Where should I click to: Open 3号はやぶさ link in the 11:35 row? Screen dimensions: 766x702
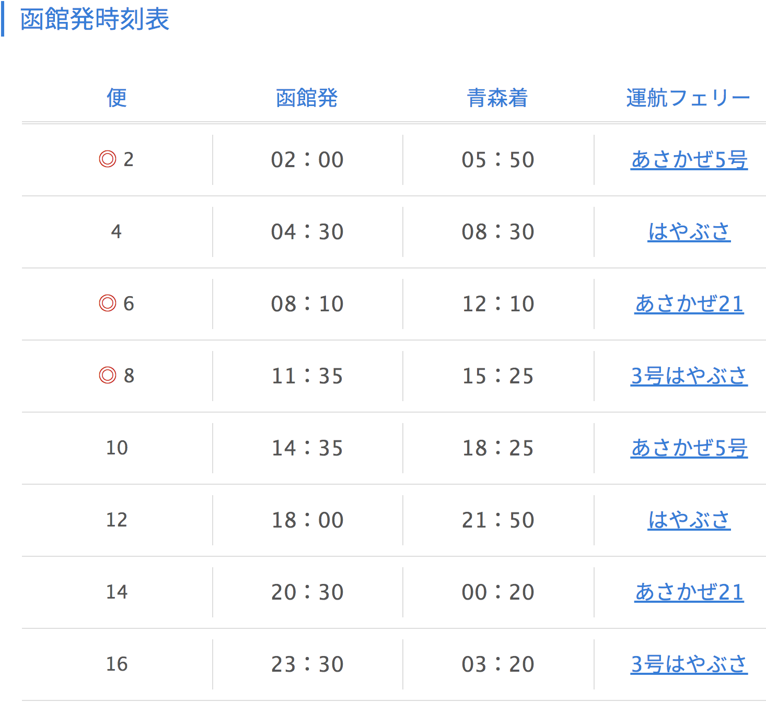coord(689,376)
